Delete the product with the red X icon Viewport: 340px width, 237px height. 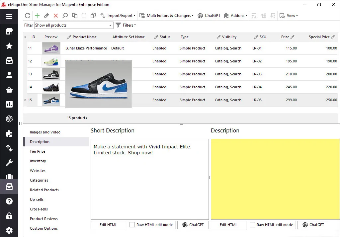pyautogui.click(x=56, y=16)
